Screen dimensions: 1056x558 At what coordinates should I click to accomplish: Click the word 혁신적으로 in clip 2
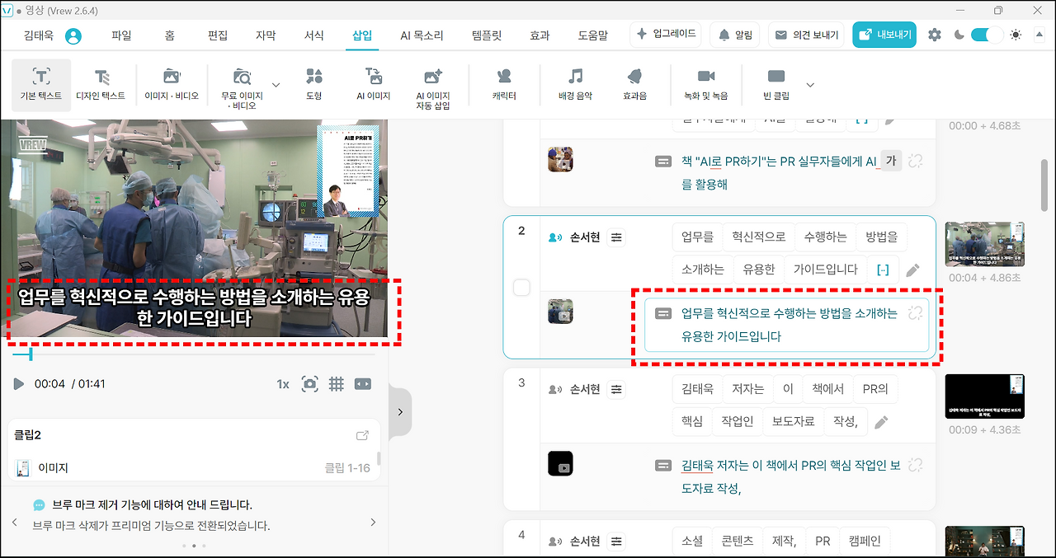pyautogui.click(x=758, y=237)
